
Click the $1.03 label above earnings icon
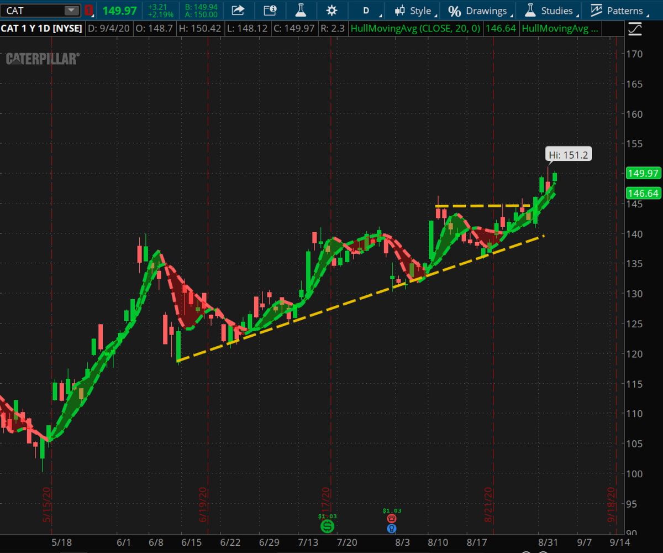point(392,510)
